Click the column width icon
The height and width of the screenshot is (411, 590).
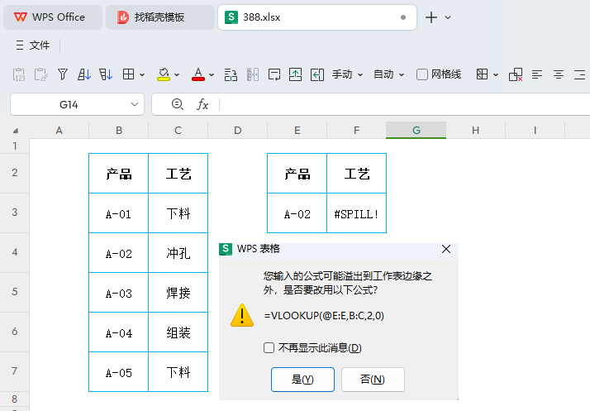(x=253, y=74)
